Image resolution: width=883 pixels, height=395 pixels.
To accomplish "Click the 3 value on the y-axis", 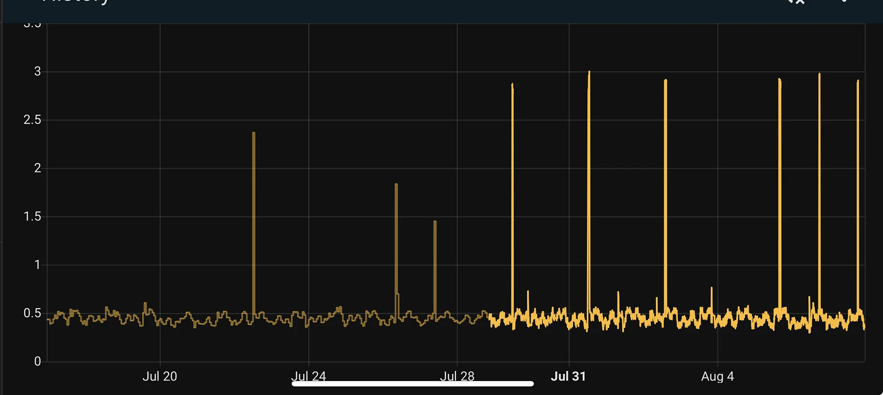I will tap(37, 71).
